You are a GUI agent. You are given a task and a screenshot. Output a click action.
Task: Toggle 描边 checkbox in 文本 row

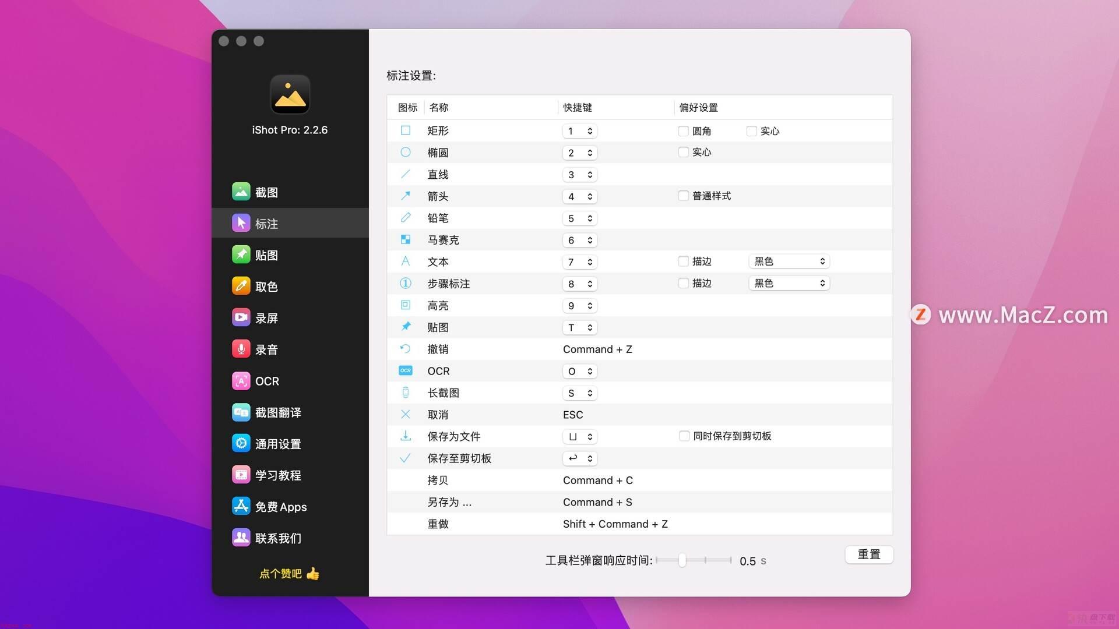click(x=684, y=262)
